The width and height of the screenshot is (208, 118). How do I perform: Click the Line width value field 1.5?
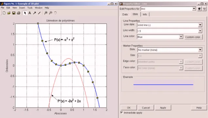pos(168,31)
